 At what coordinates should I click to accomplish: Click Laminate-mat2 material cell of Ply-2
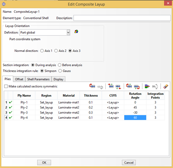click(69, 107)
